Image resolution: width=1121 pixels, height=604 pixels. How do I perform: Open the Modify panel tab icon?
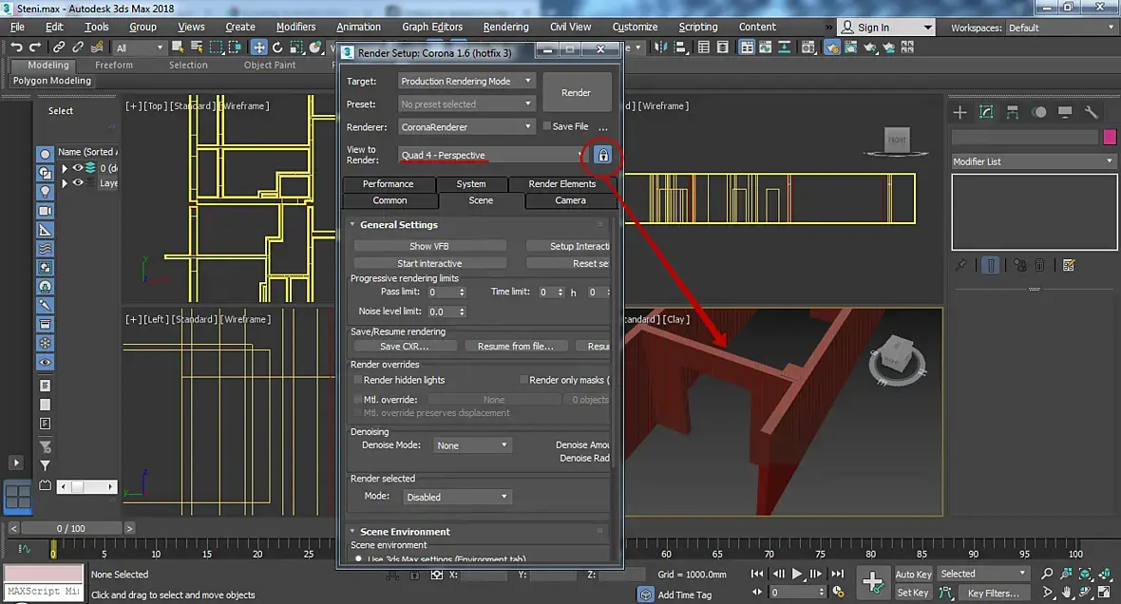(x=986, y=112)
